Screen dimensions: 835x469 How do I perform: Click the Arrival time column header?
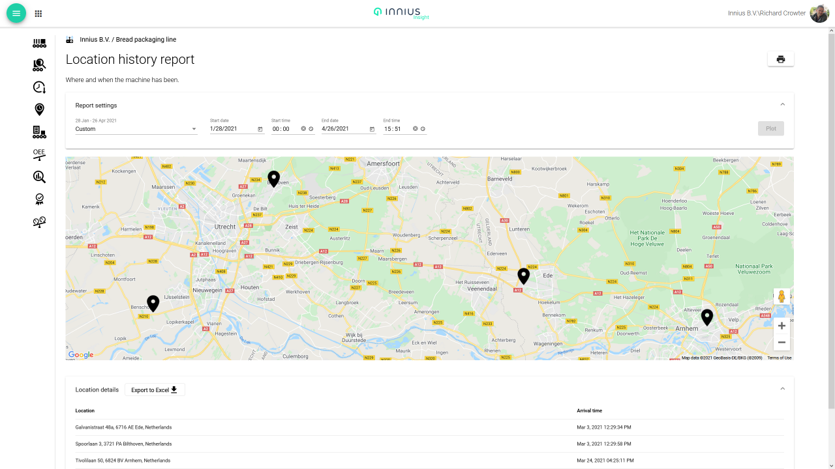590,411
